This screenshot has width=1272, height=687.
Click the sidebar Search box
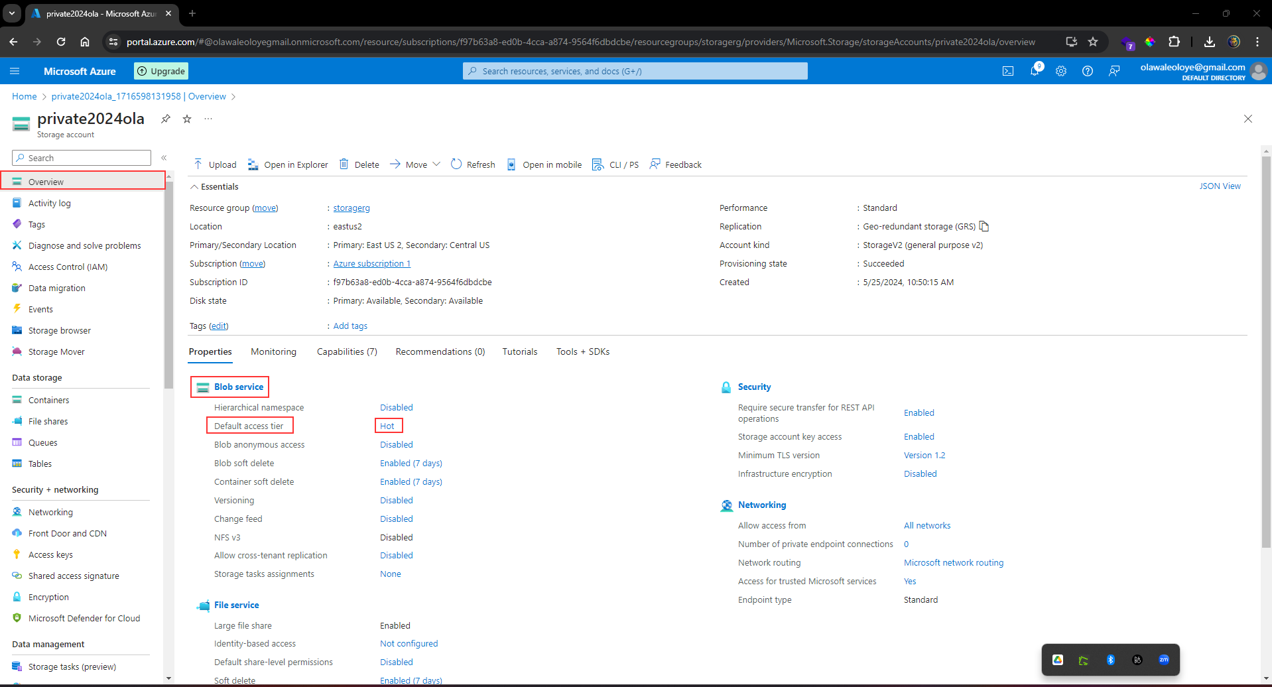pos(82,158)
